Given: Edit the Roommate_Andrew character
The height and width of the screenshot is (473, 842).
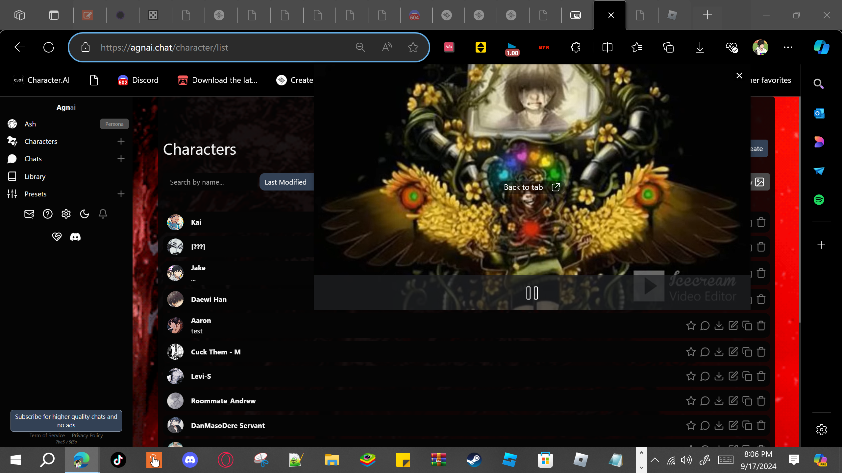Looking at the screenshot, I should 733,401.
